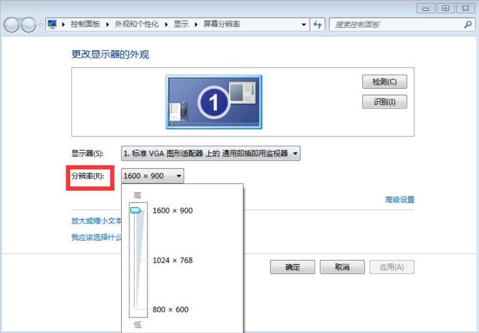Open the 高级设置 advanced settings link
Viewport: 479px width, 333px height.
(400, 200)
